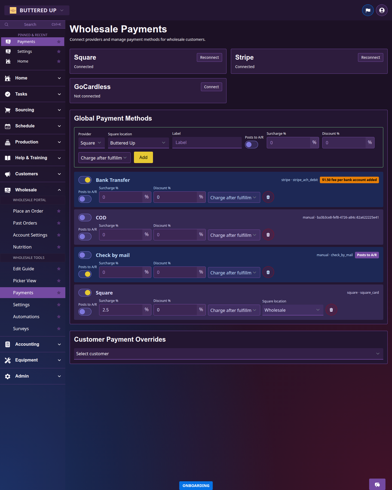Viewport: 392px width, 490px height.
Task: Open Past Orders in wholesale portal
Action: 25,223
